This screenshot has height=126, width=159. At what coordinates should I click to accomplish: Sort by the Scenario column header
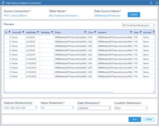[102, 32]
